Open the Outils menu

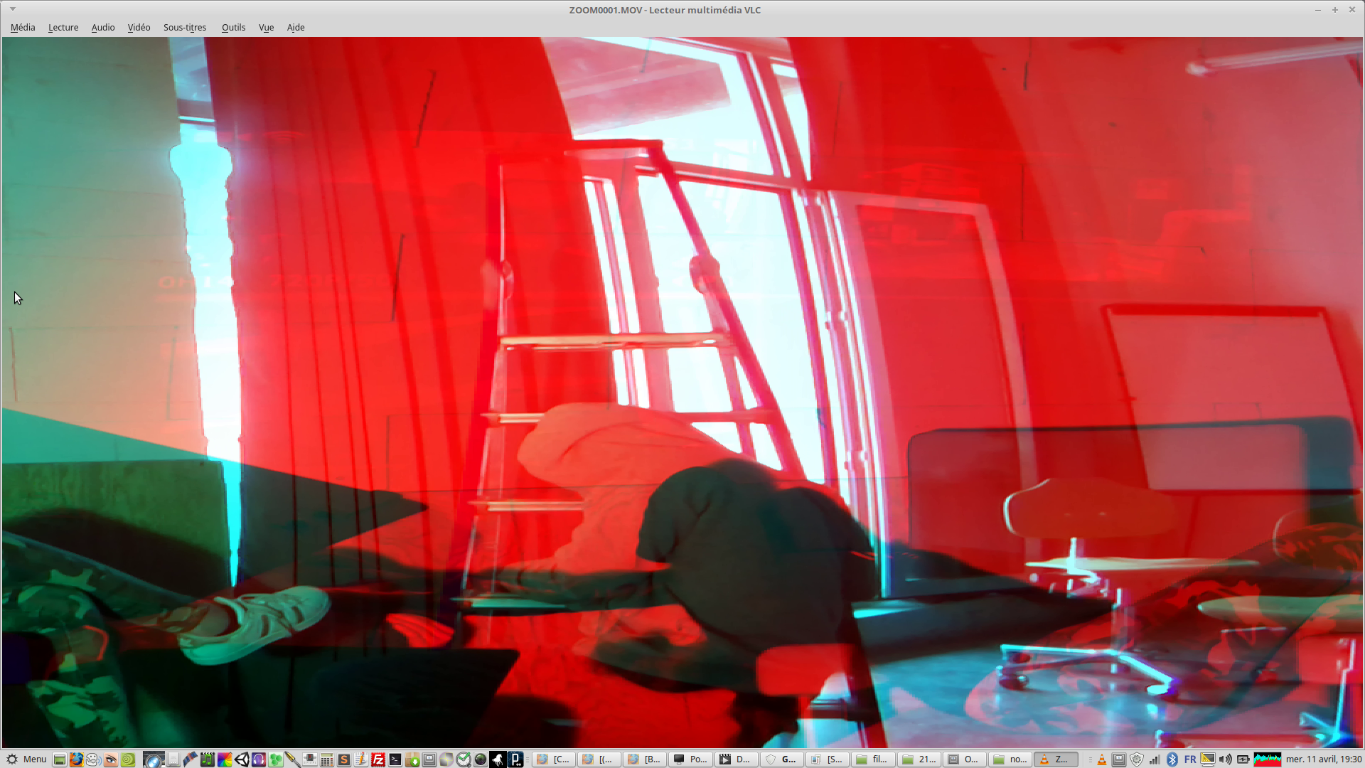[x=233, y=28]
